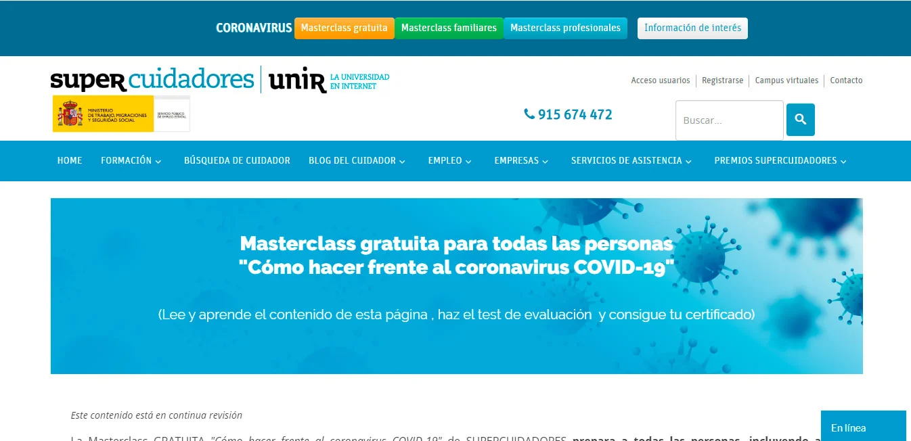Click the orange Masterclass gratuita button

coord(344,28)
